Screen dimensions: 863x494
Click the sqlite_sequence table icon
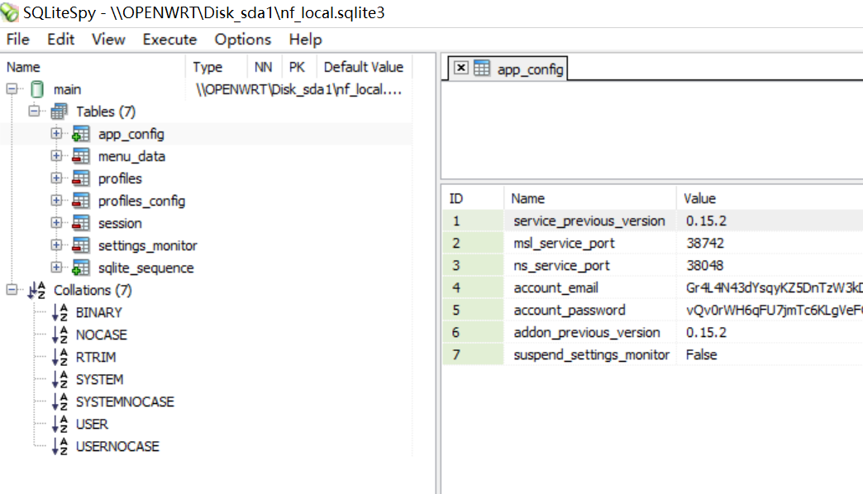click(81, 268)
